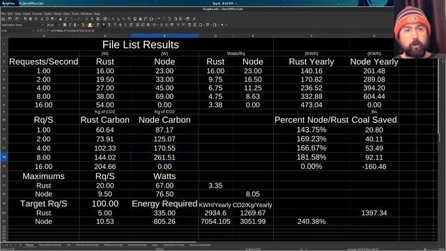Viewport: 446px width, 251px height.
Task: Select row 14 header
Action: click(x=4, y=157)
